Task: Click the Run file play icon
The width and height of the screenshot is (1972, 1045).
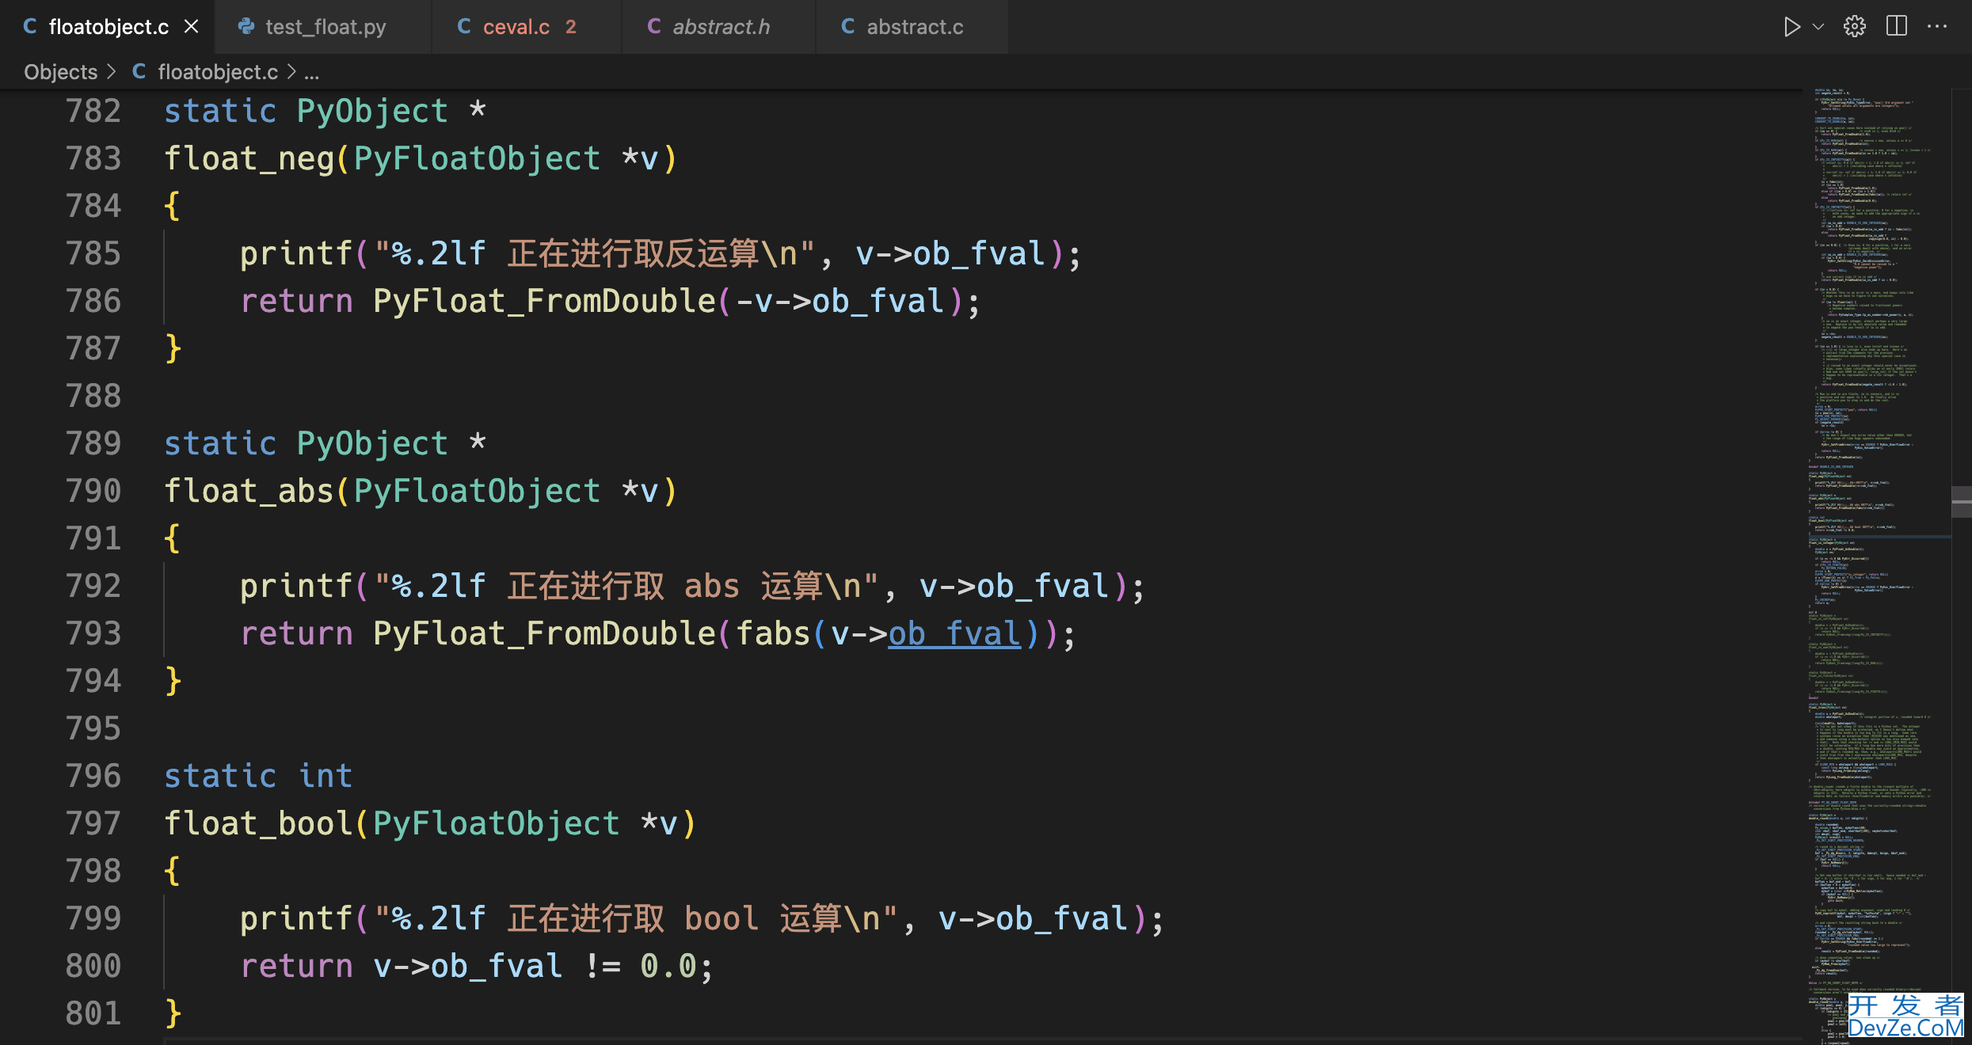Action: [1791, 27]
